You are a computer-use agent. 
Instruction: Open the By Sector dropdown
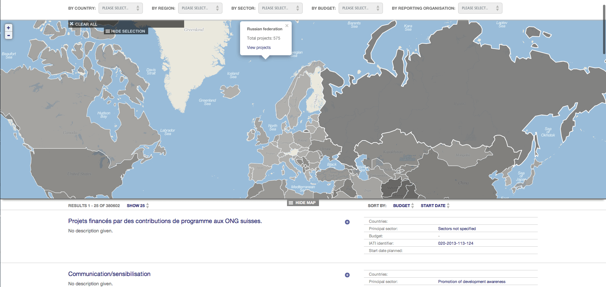pos(280,8)
